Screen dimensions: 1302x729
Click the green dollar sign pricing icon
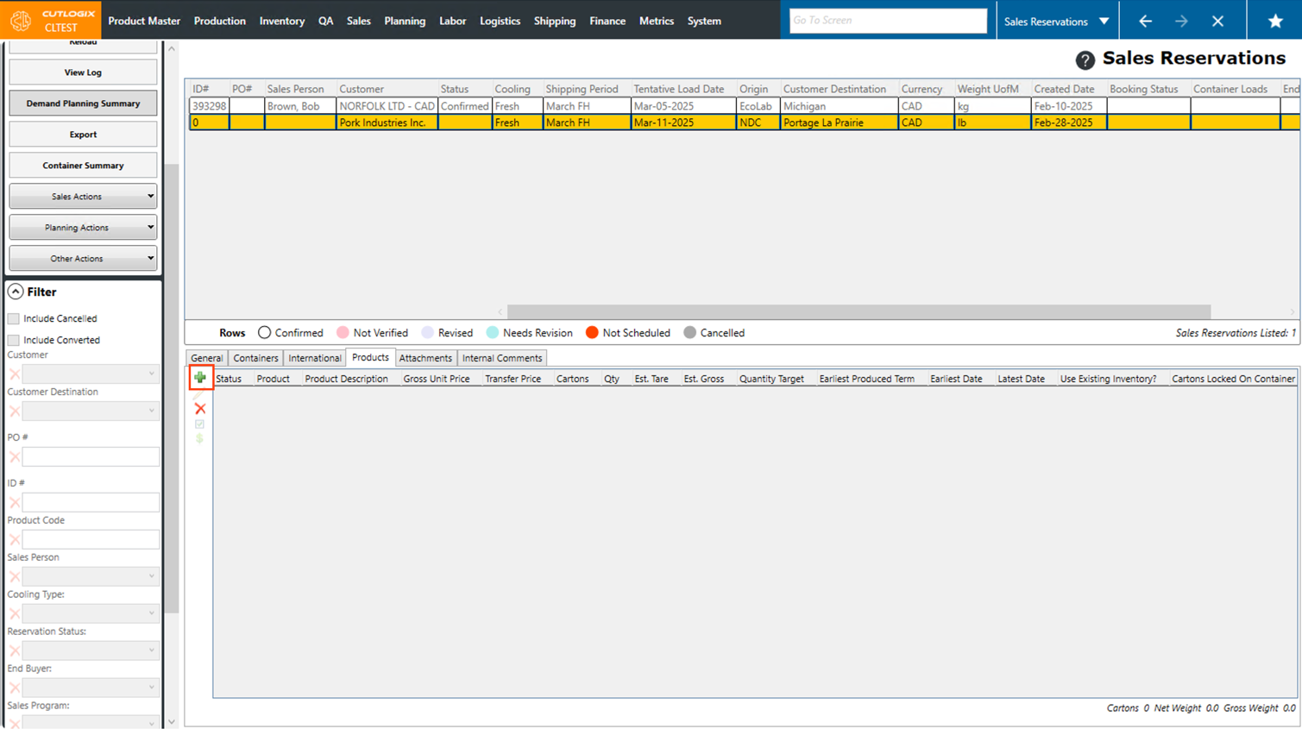[x=200, y=439]
